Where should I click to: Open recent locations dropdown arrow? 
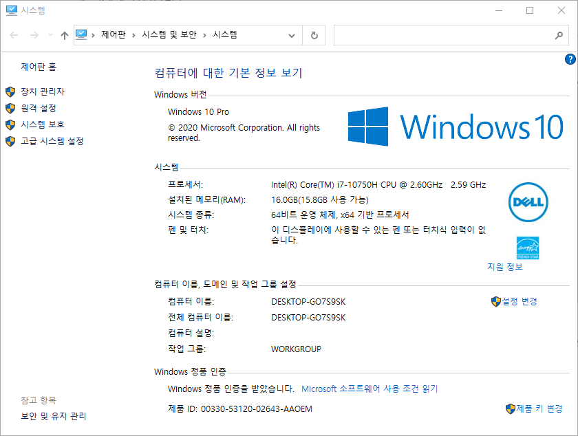pos(50,35)
